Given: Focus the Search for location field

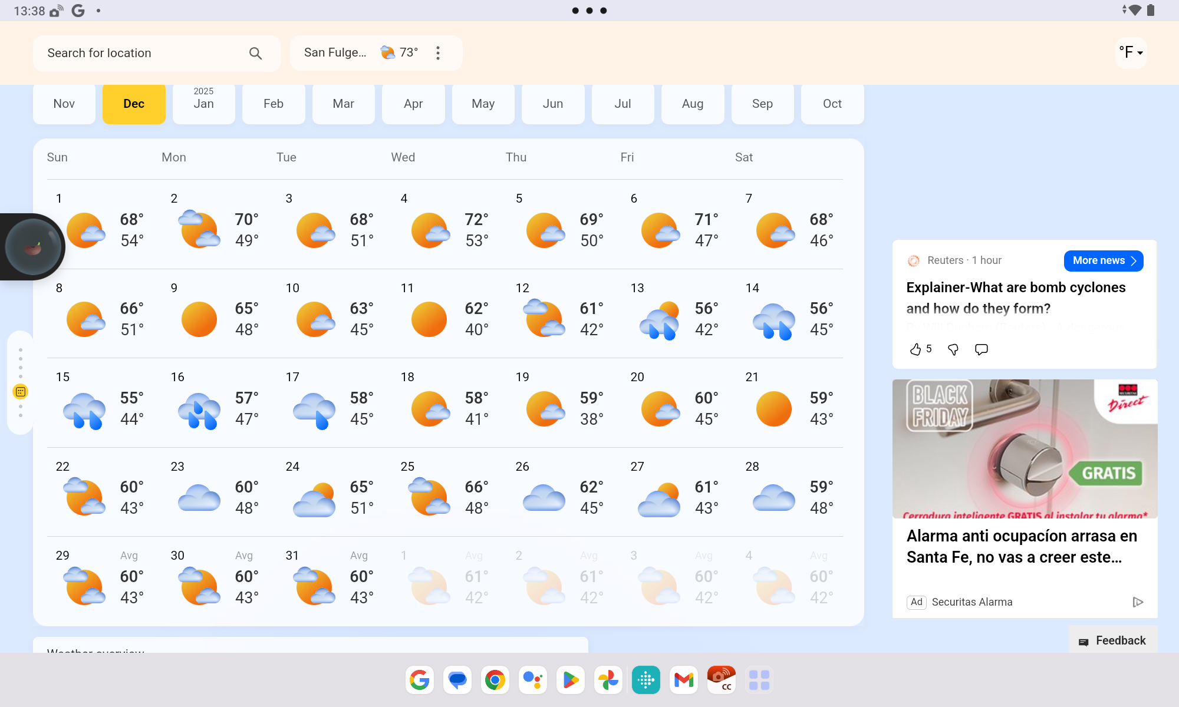Looking at the screenshot, I should 157,53.
